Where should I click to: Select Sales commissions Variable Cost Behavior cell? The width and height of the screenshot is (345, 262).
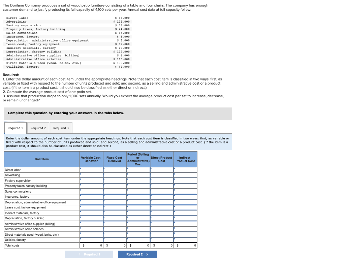[92, 191]
